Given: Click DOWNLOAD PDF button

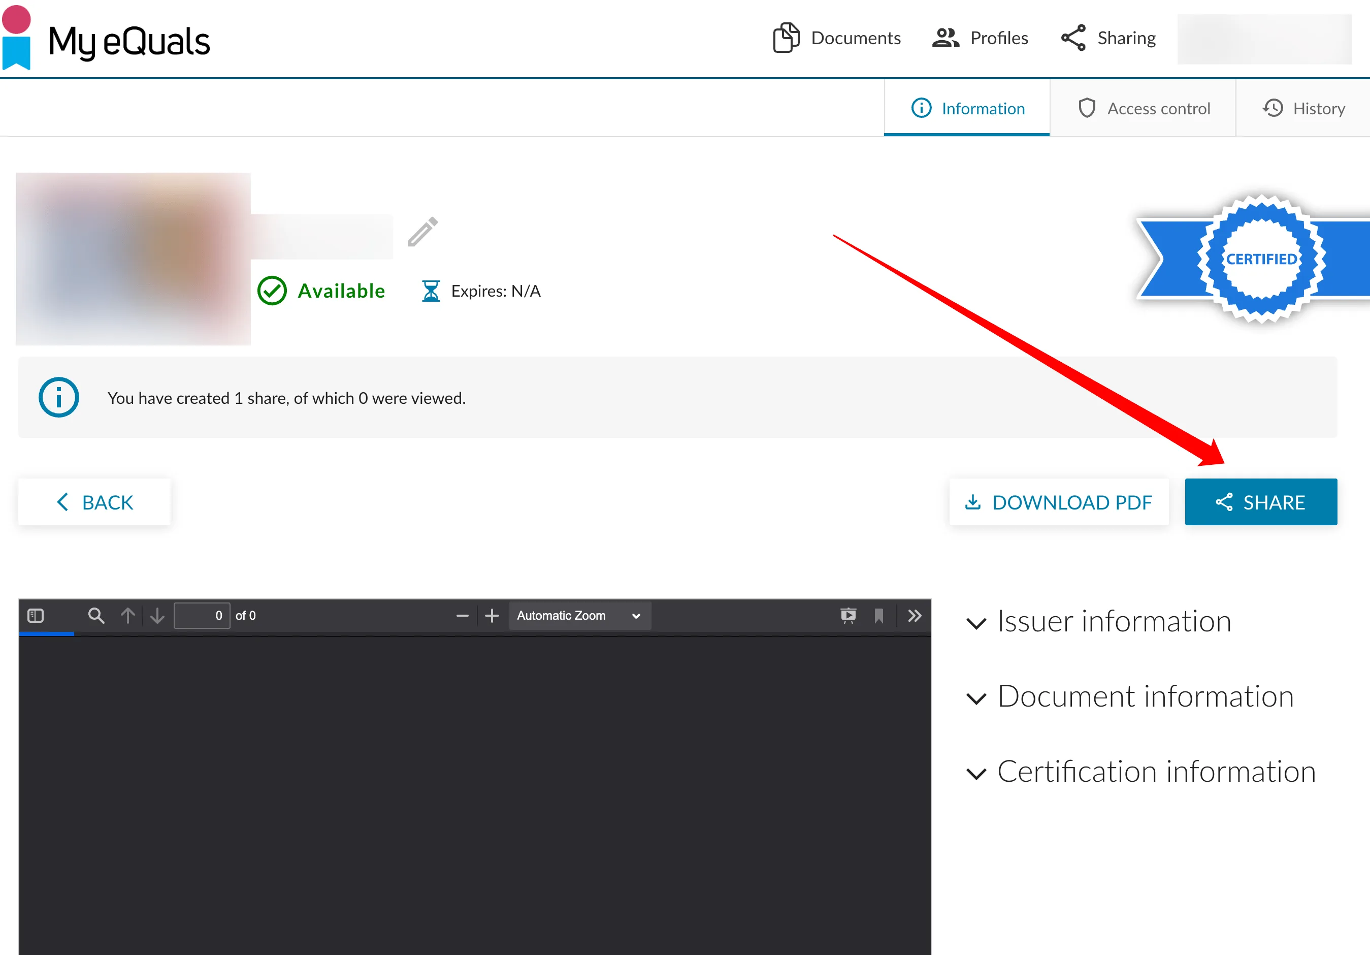Looking at the screenshot, I should tap(1059, 502).
